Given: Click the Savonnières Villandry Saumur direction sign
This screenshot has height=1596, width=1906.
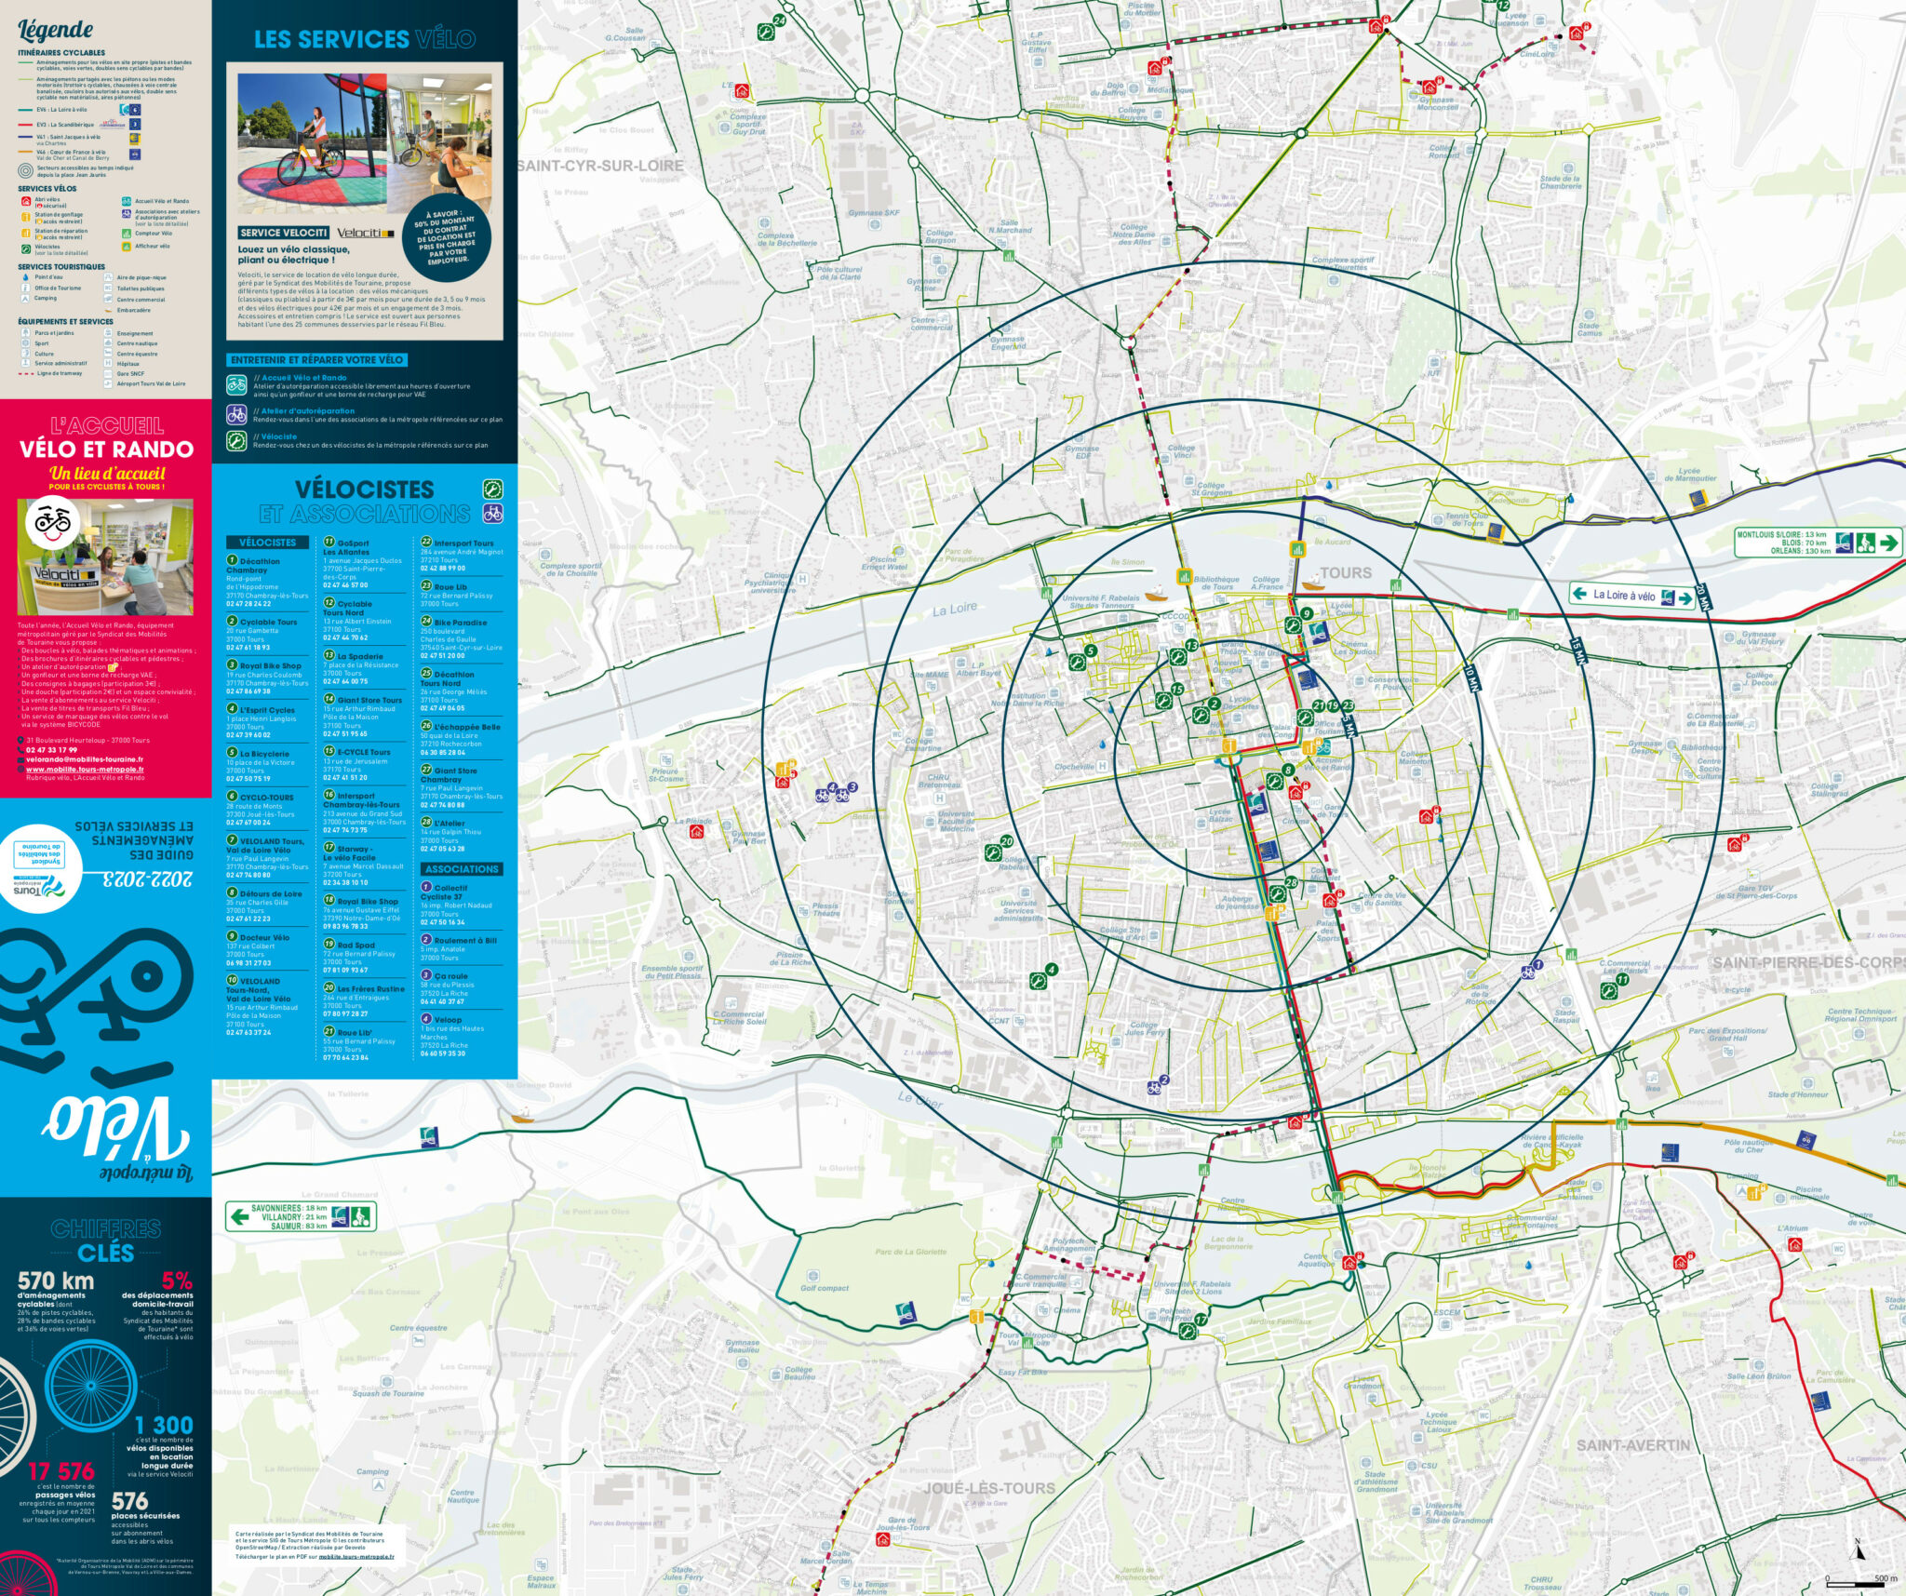Looking at the screenshot, I should point(301,1215).
